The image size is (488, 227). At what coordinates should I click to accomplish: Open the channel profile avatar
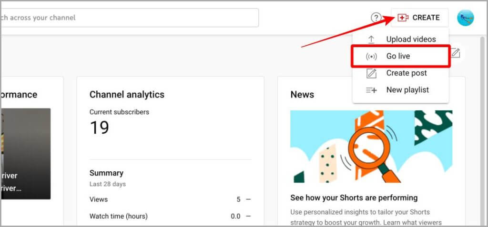pos(465,18)
